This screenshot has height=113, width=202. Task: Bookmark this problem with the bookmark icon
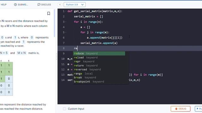pos(49,13)
